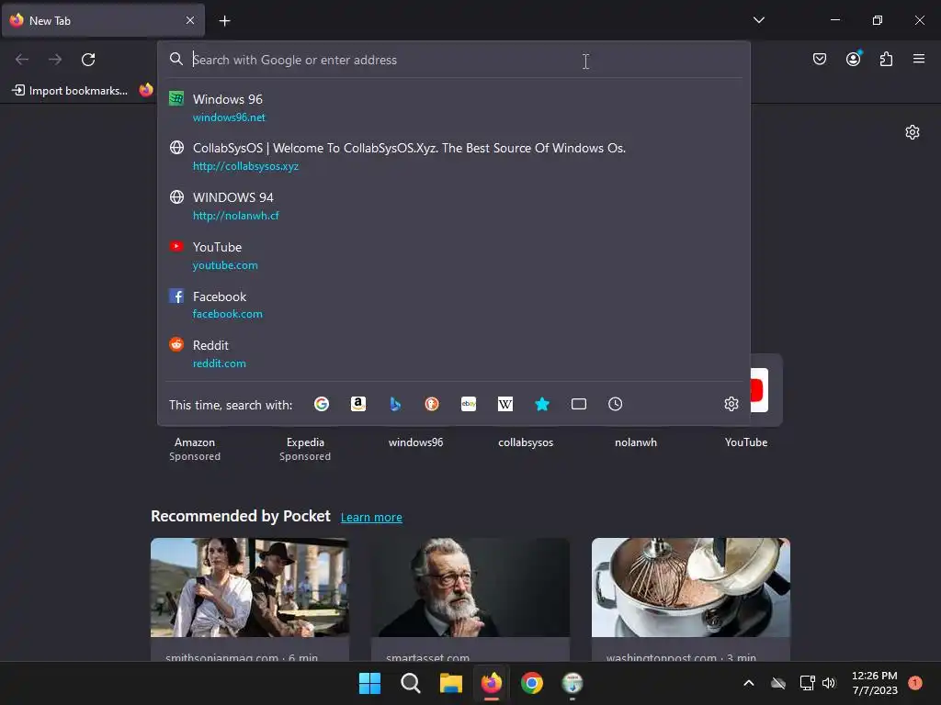This screenshot has height=705, width=941.
Task: Open File Explorer from taskbar
Action: [x=450, y=683]
